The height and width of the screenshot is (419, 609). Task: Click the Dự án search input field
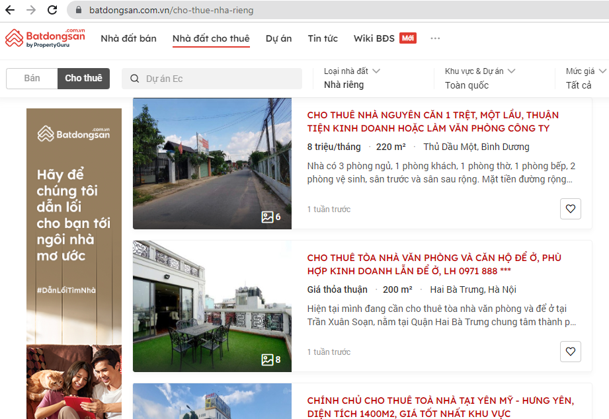click(x=218, y=79)
